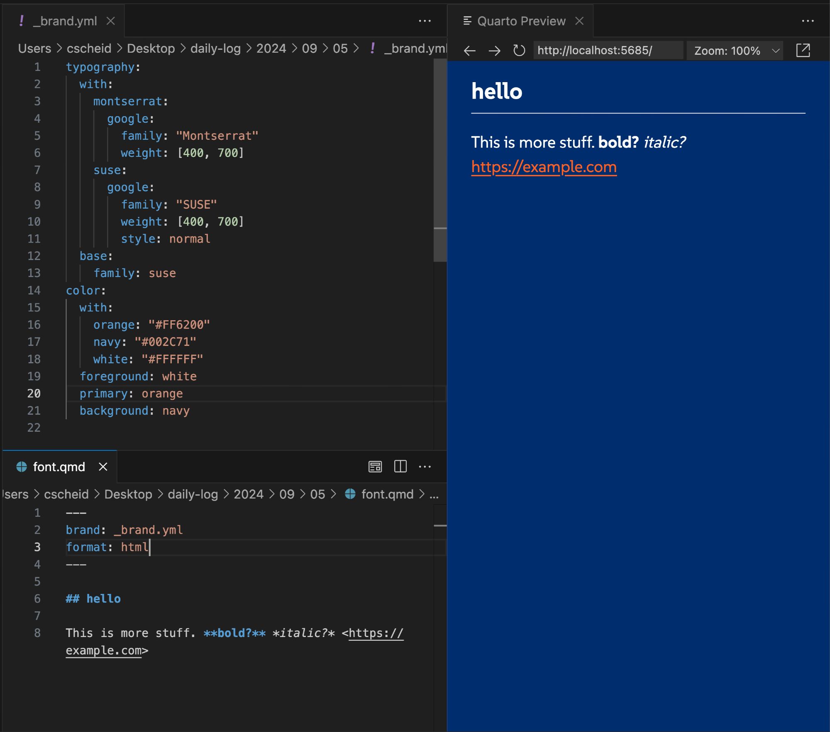Select the font.qmd tab
The height and width of the screenshot is (732, 830).
pyautogui.click(x=59, y=467)
